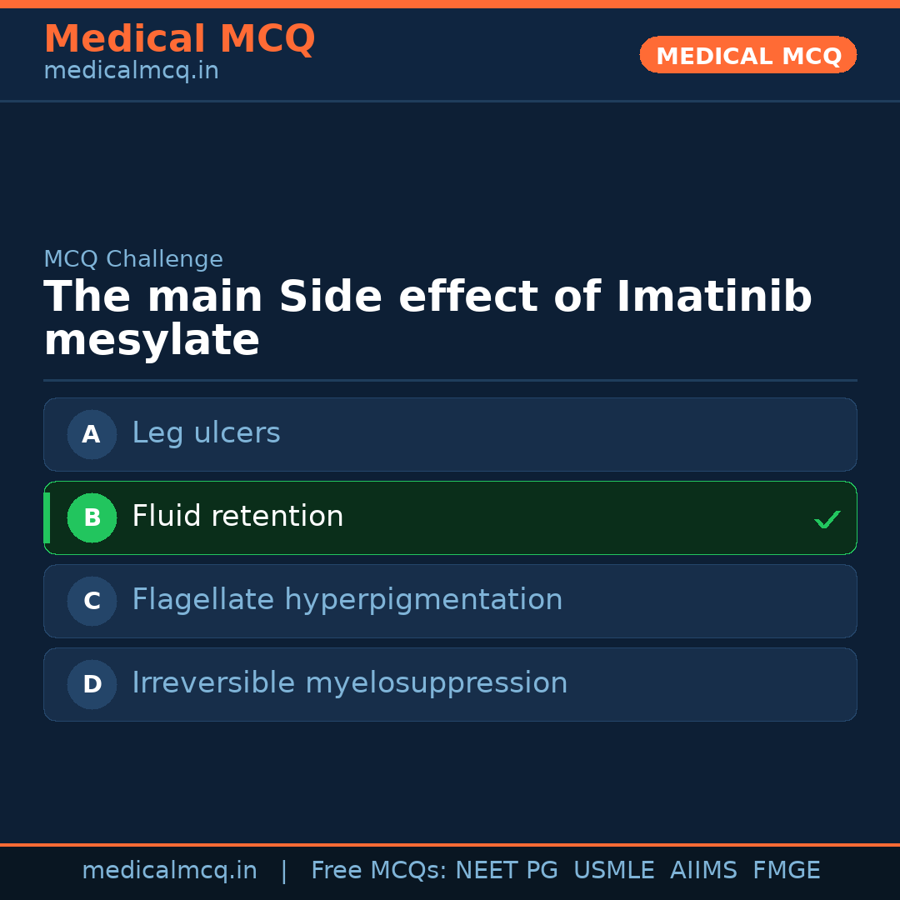
Task: Select the Leg ulcers answer
Action: pyautogui.click(x=206, y=433)
